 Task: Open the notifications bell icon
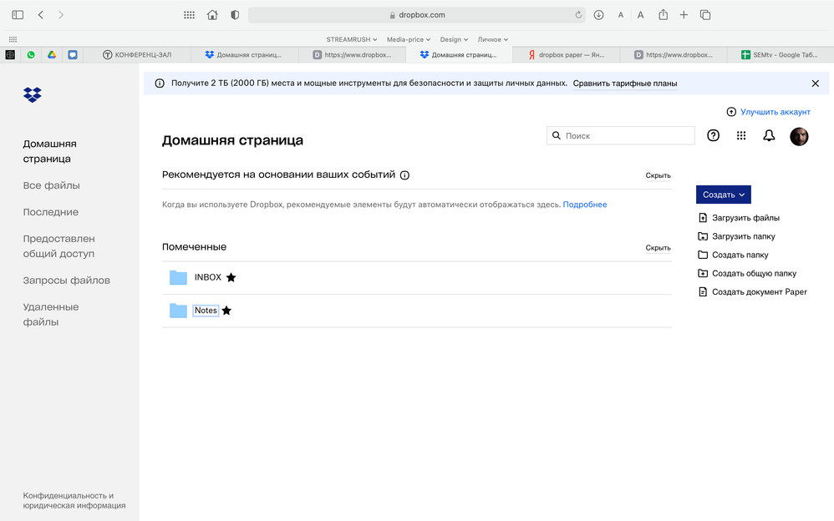pyautogui.click(x=769, y=134)
